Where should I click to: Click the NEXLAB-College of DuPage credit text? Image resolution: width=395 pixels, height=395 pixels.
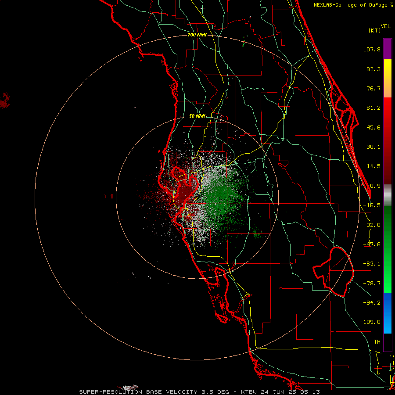(353, 5)
